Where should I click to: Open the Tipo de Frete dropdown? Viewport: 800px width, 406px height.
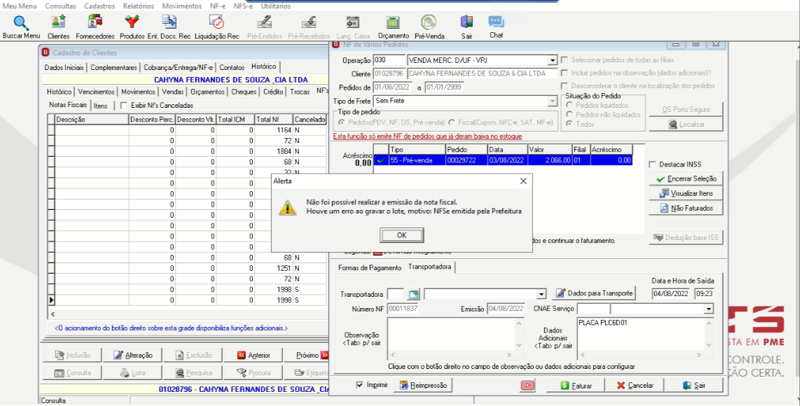tap(552, 101)
